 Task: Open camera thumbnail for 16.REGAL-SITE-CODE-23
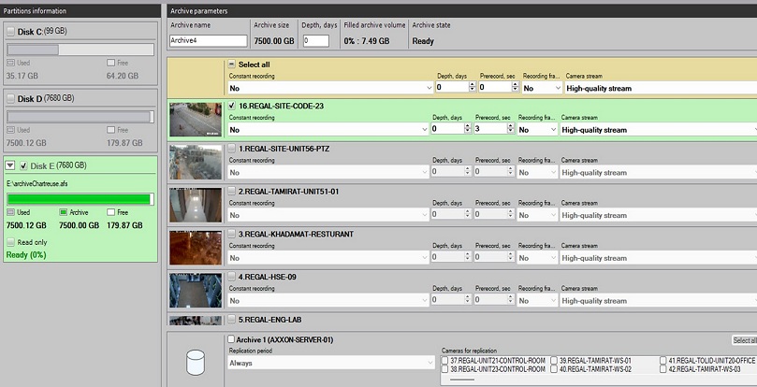[x=196, y=120]
